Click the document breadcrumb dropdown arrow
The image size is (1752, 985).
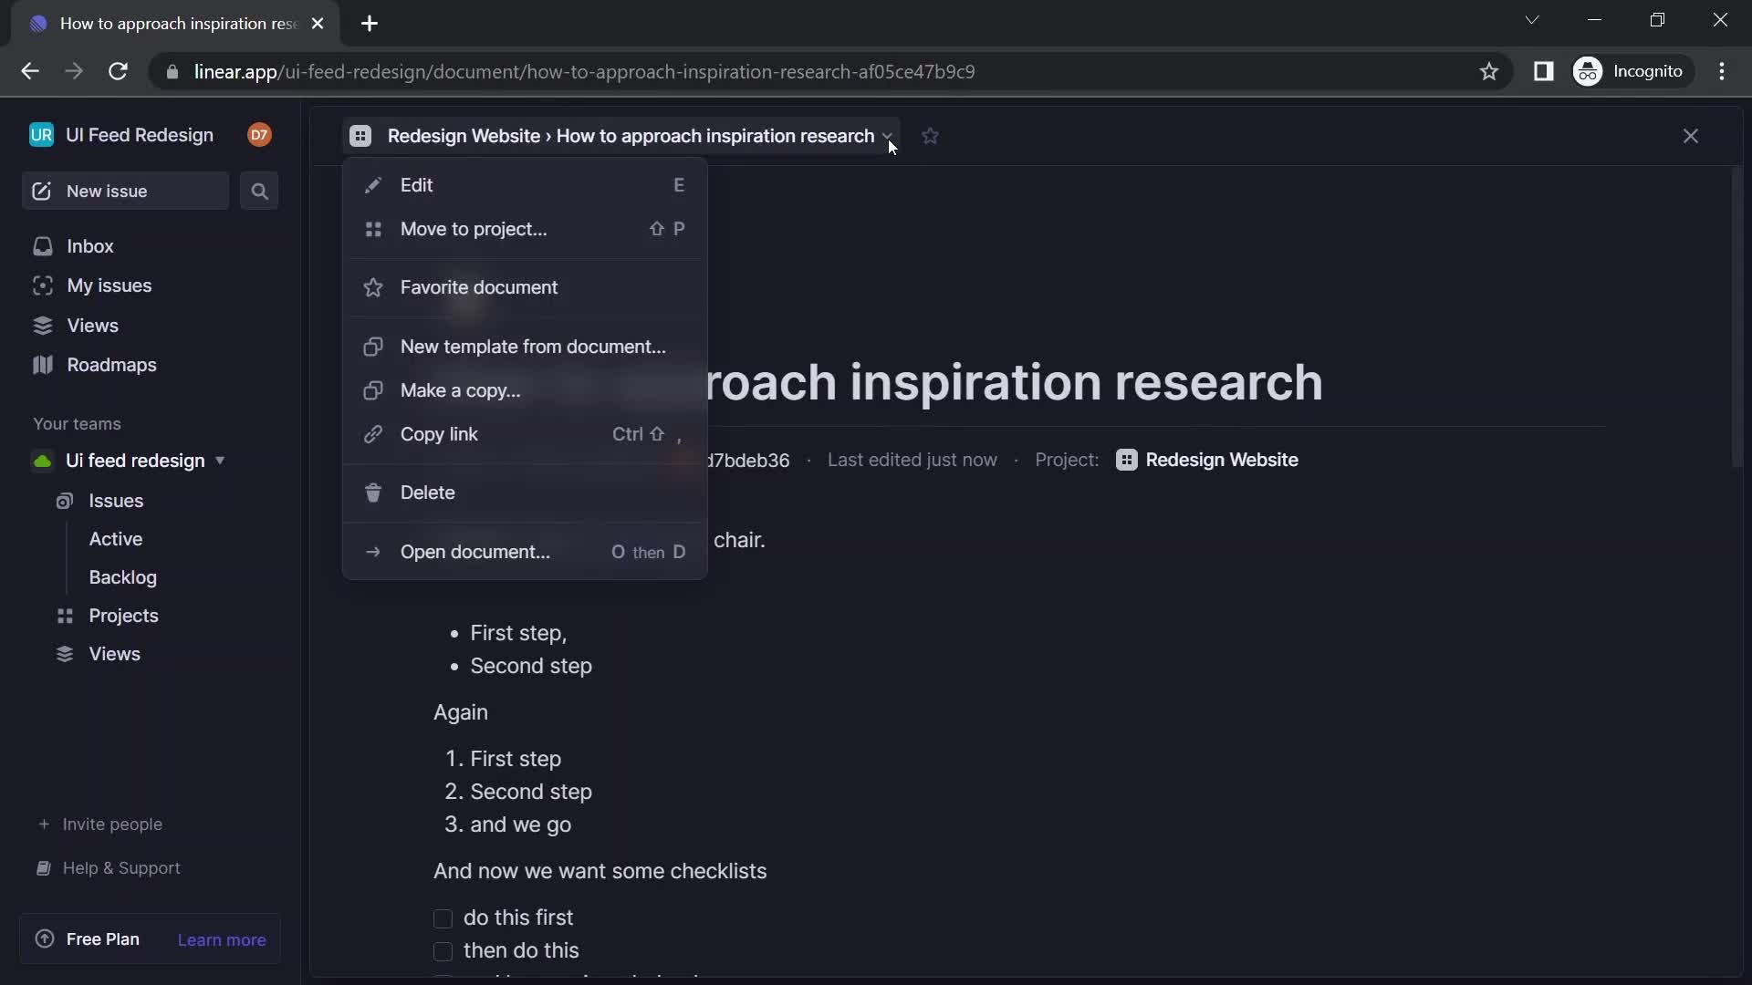coord(888,135)
